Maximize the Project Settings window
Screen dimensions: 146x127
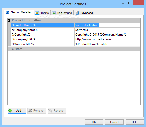point(130,3)
